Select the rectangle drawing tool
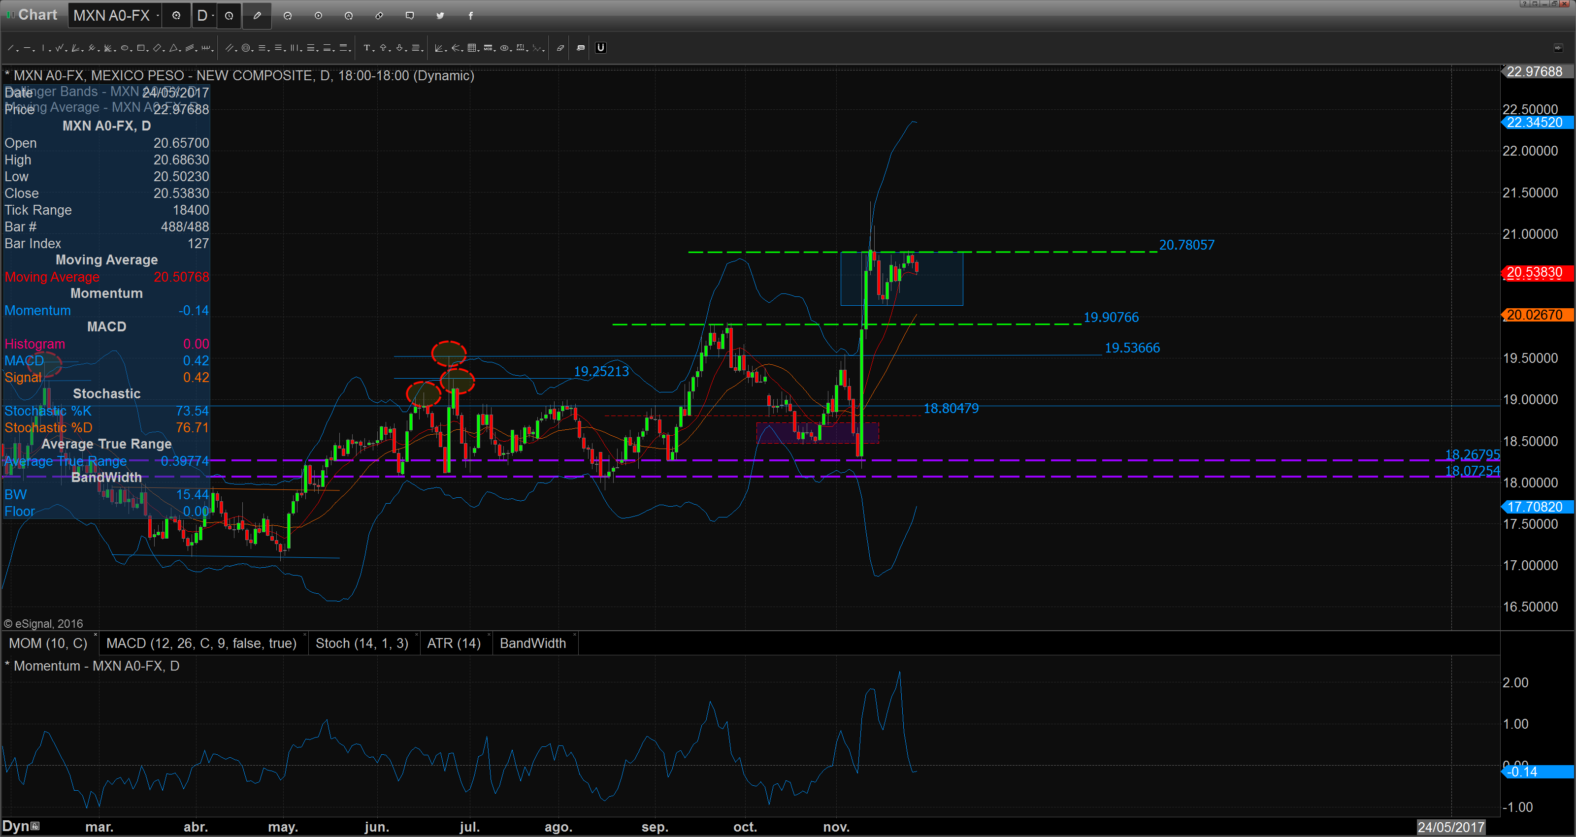The image size is (1576, 837). 141,48
